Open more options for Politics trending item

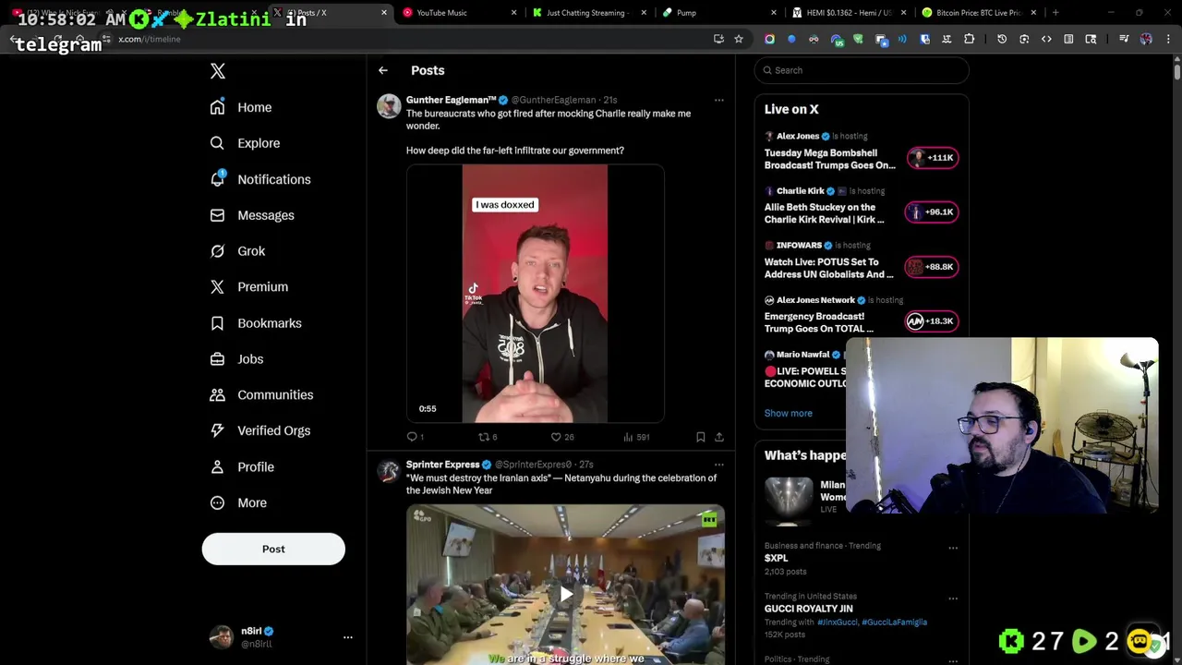[953, 660]
